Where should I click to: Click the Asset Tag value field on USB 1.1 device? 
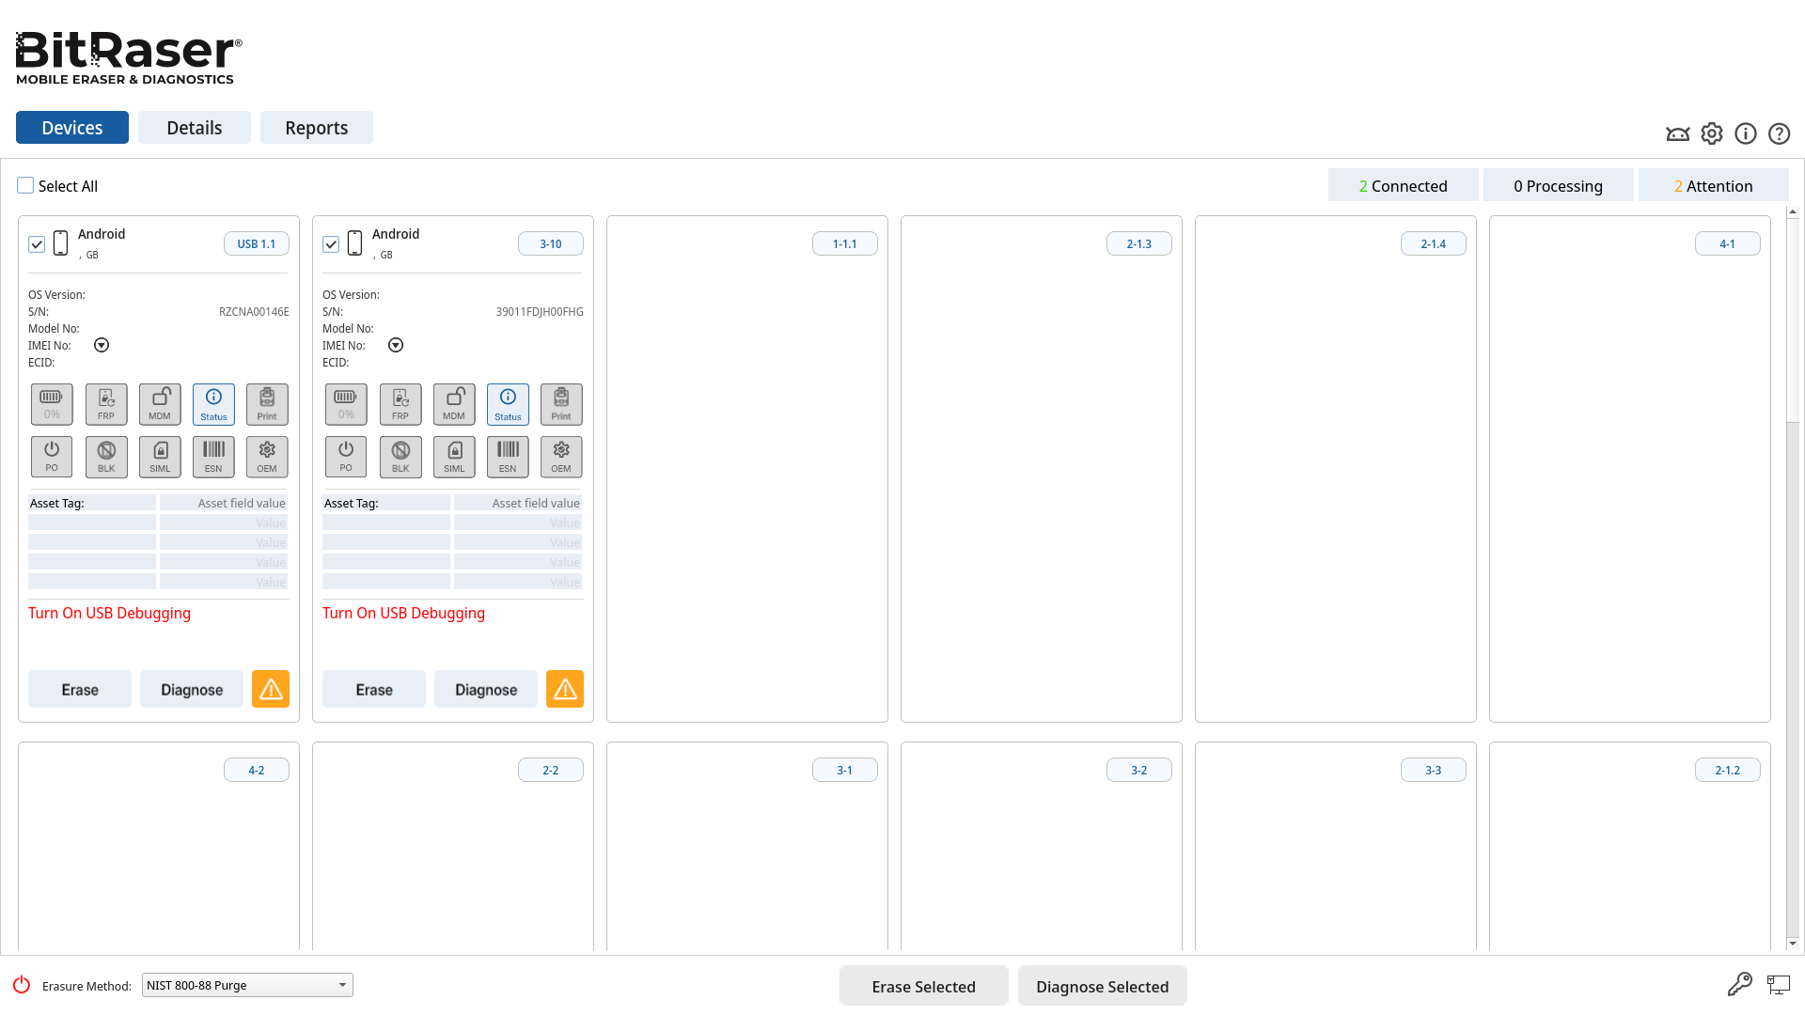point(224,503)
